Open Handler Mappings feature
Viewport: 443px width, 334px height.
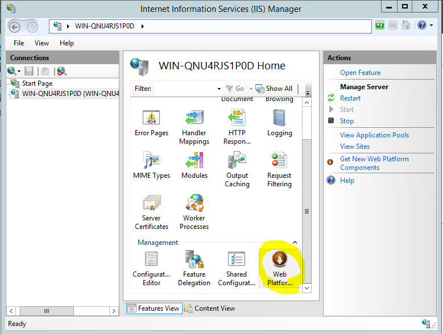point(194,127)
